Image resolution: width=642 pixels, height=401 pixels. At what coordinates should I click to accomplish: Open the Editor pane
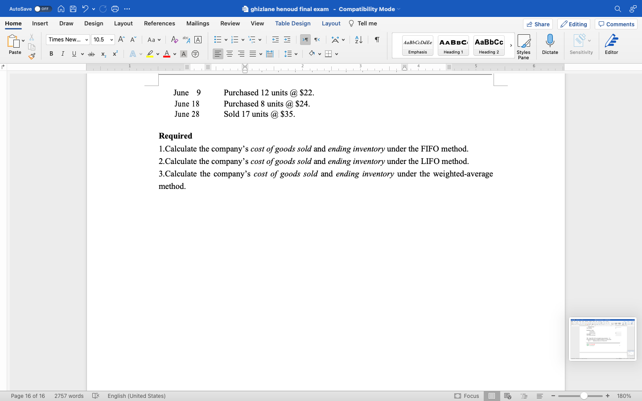tap(611, 45)
